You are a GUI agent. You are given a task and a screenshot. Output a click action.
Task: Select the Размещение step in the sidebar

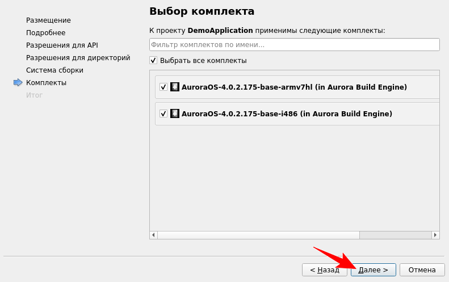pyautogui.click(x=48, y=20)
